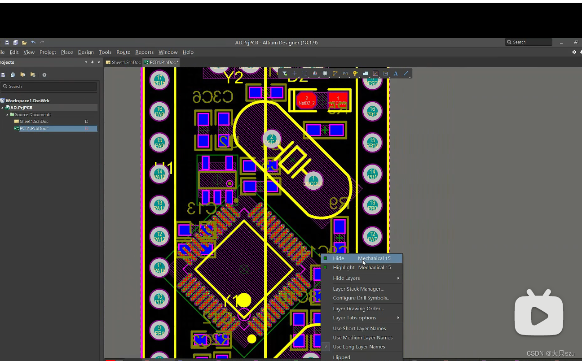Open the Edit menu
This screenshot has height=361, width=582.
click(x=14, y=52)
